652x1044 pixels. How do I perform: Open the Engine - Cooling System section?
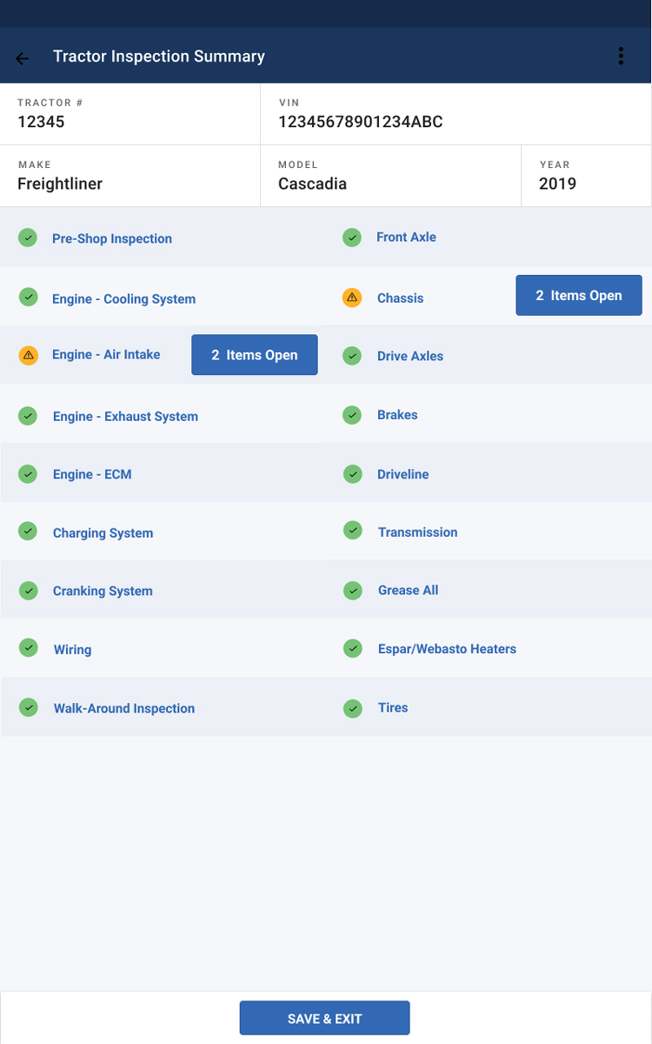tap(123, 299)
